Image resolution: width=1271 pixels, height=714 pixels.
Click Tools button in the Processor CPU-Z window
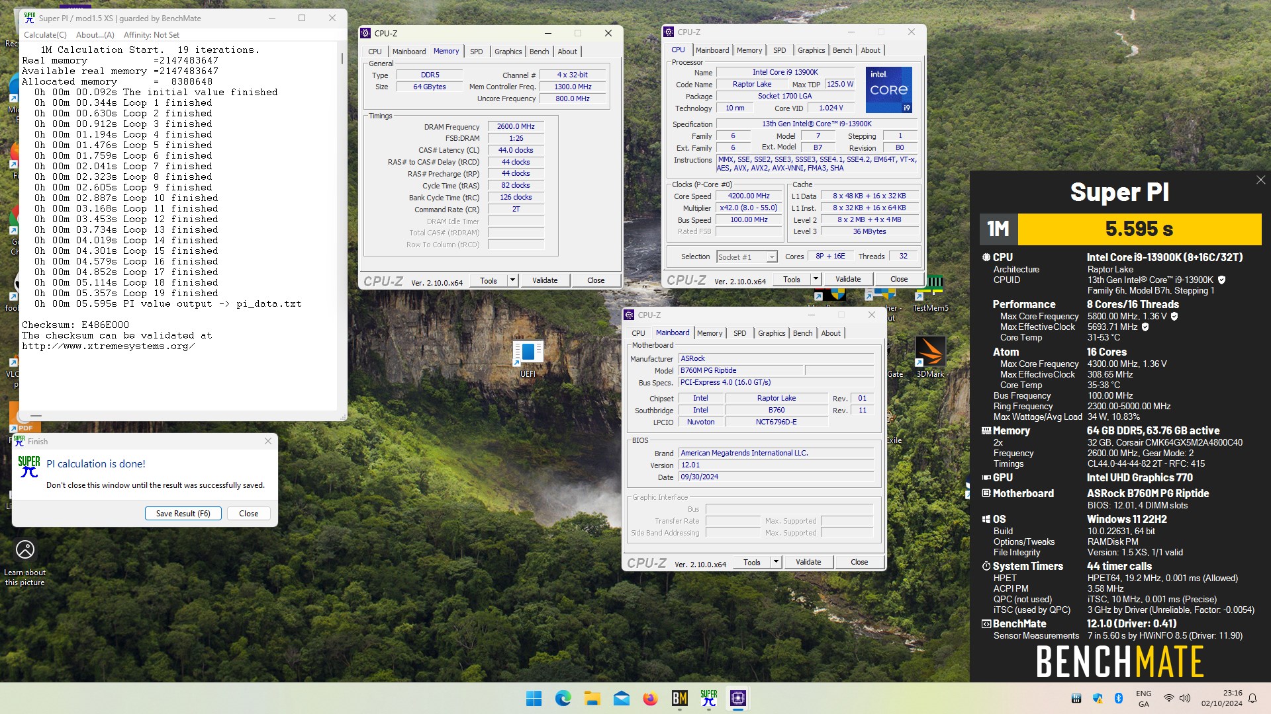pyautogui.click(x=792, y=279)
